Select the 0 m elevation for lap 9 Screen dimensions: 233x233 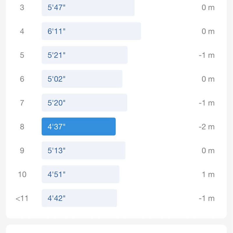208,150
